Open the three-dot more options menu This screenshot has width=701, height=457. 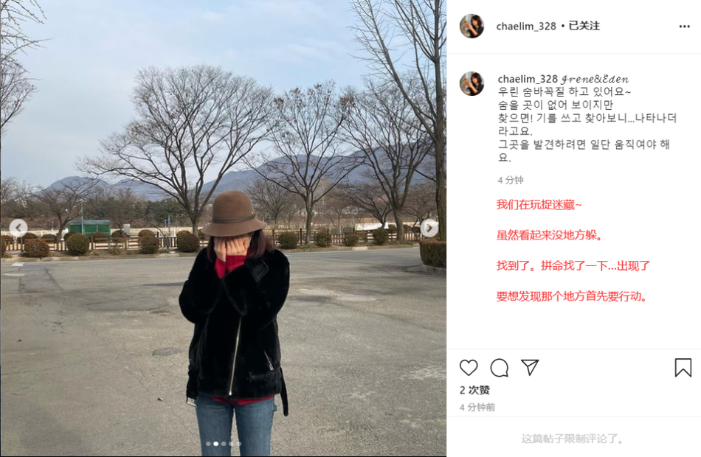[685, 27]
